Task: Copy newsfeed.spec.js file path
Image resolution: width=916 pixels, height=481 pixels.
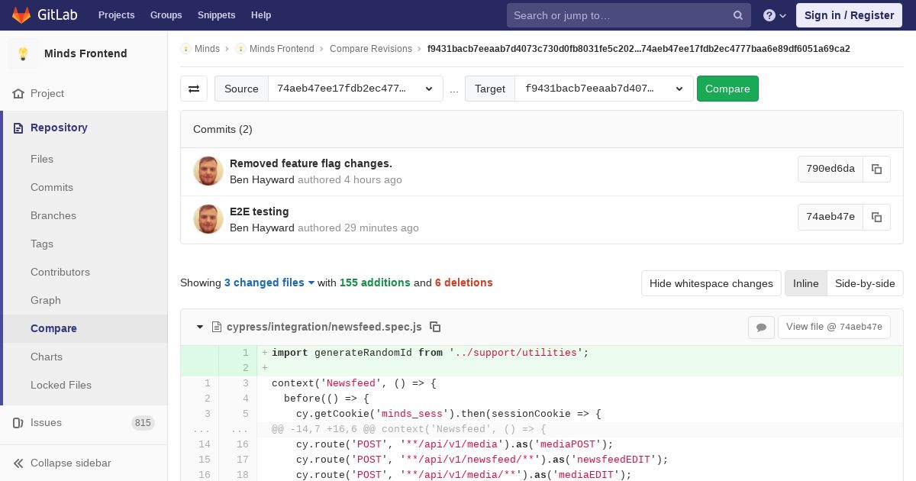Action: [x=435, y=327]
